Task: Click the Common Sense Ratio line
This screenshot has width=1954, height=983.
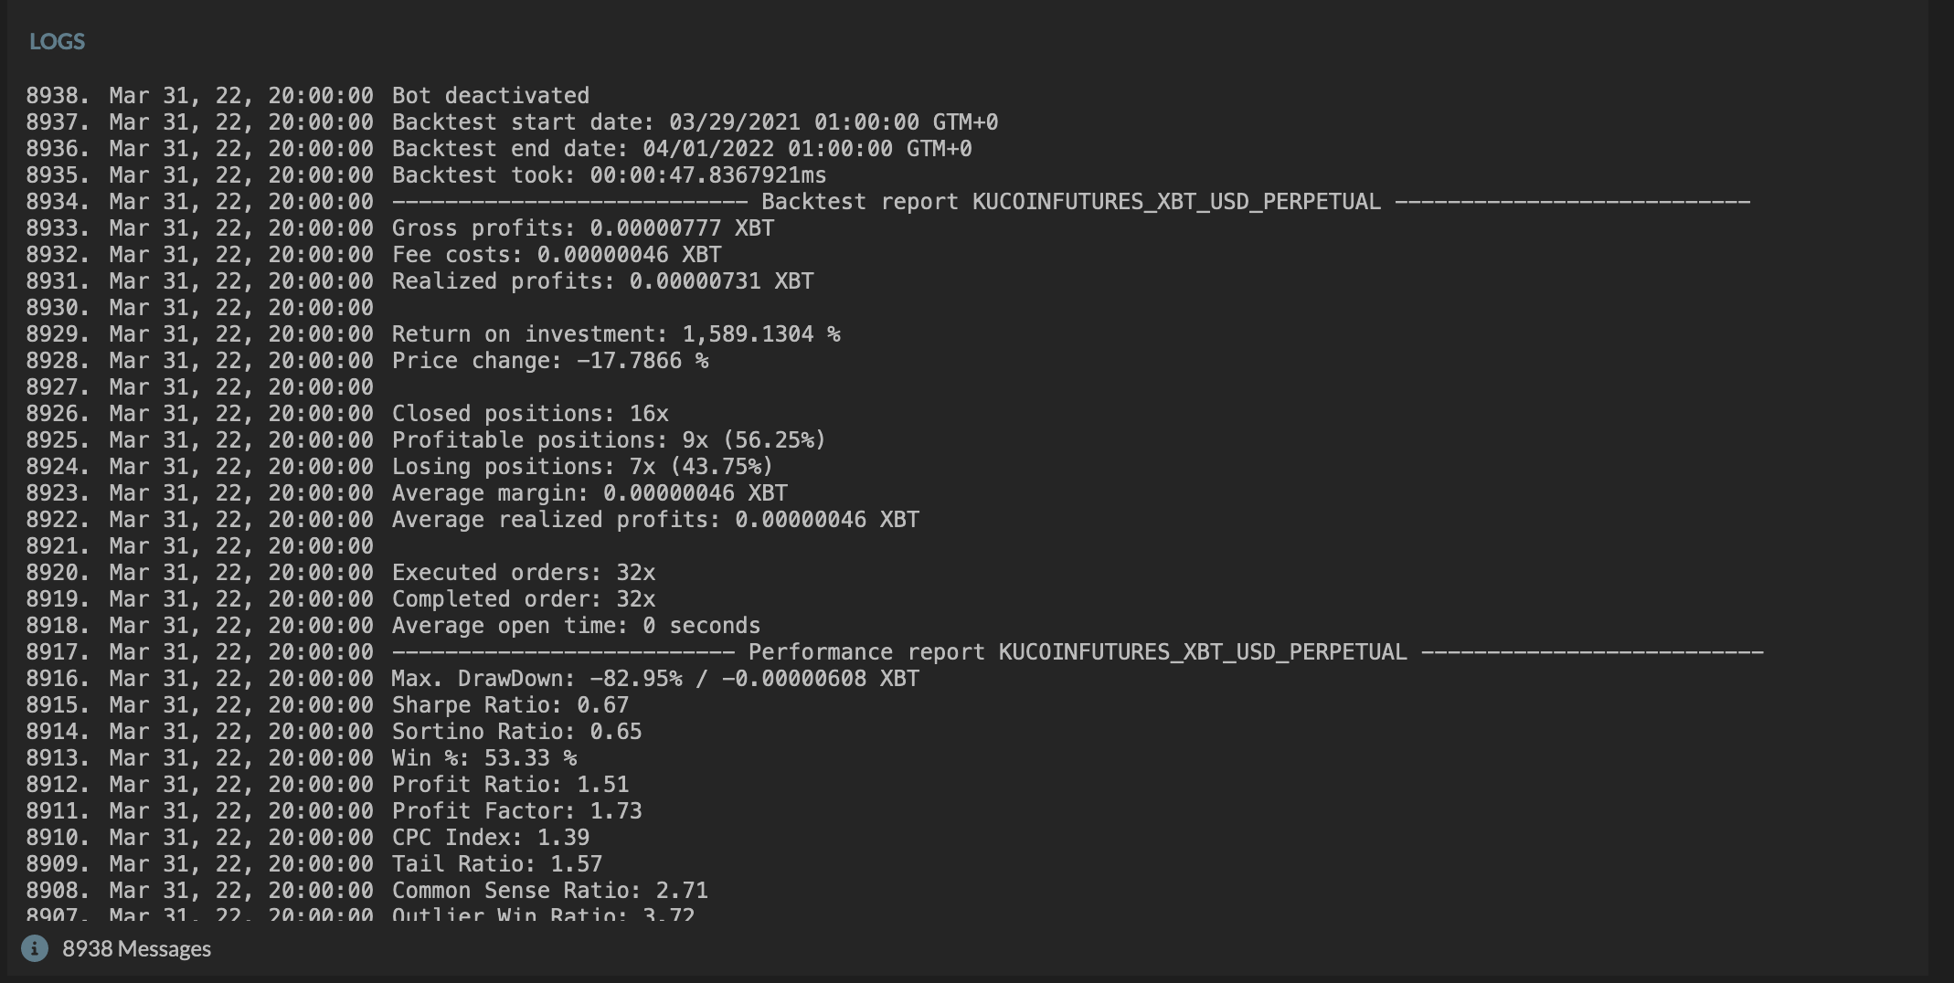Action: (366, 891)
